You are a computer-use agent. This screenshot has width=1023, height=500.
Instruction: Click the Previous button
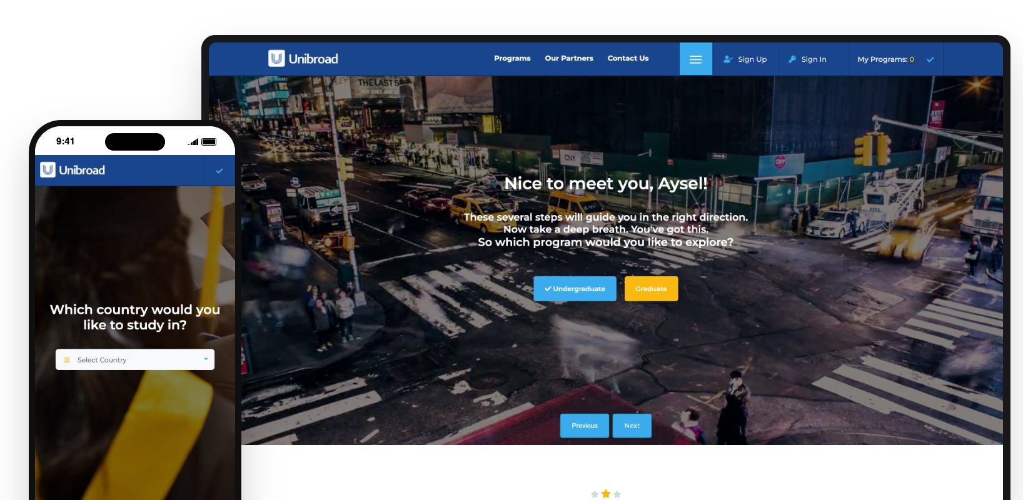pyautogui.click(x=585, y=426)
